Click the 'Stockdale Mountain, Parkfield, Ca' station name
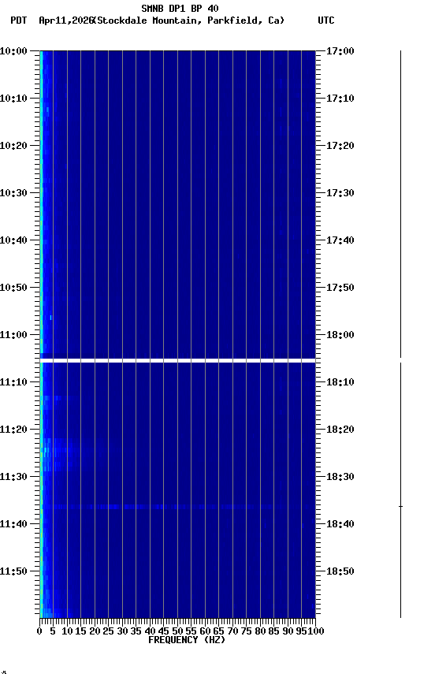The image size is (435, 681). (x=189, y=20)
